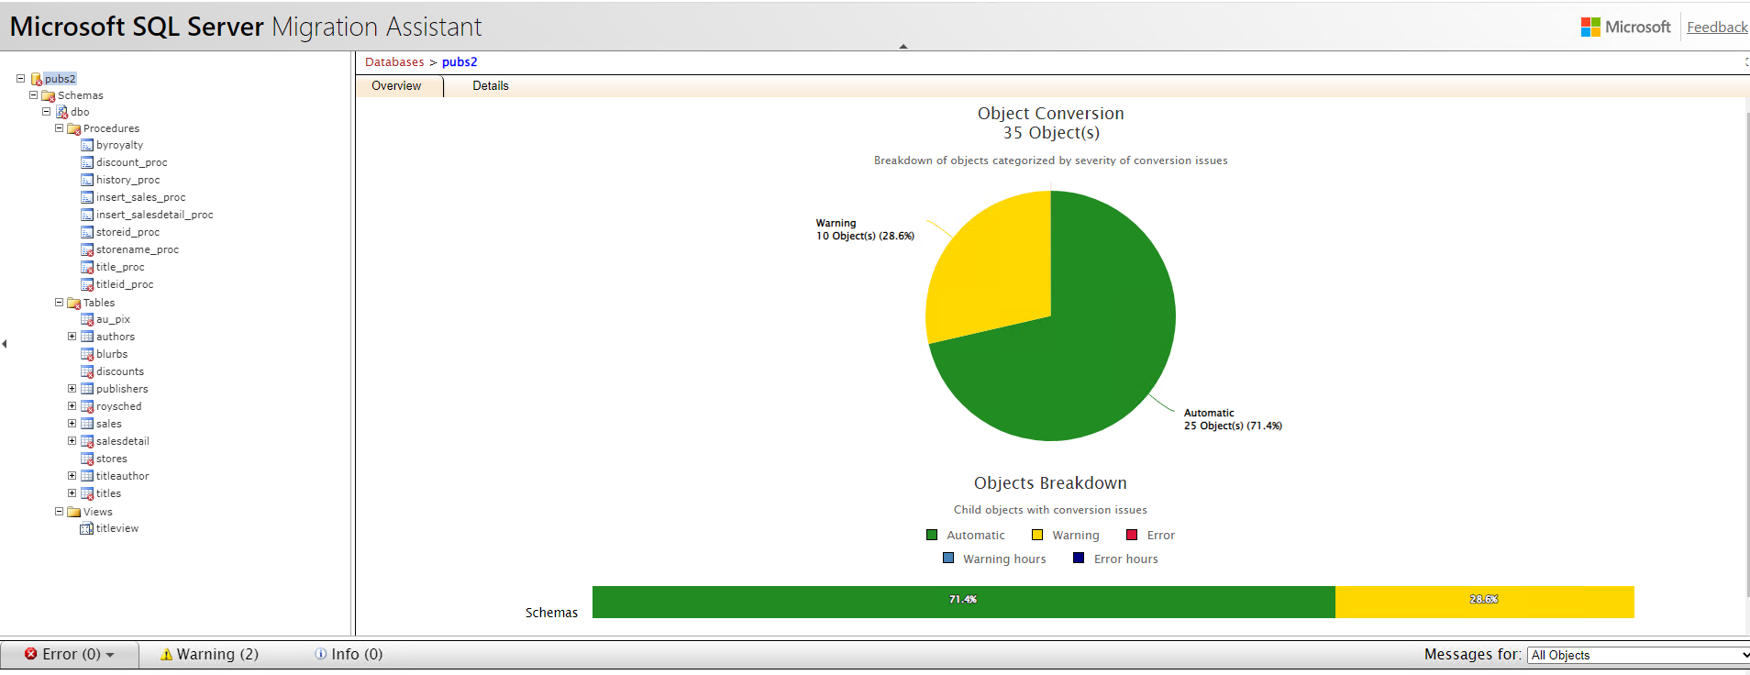Click the Error hours legend swatch
Viewport: 1750px width, 675px height.
click(x=1079, y=559)
